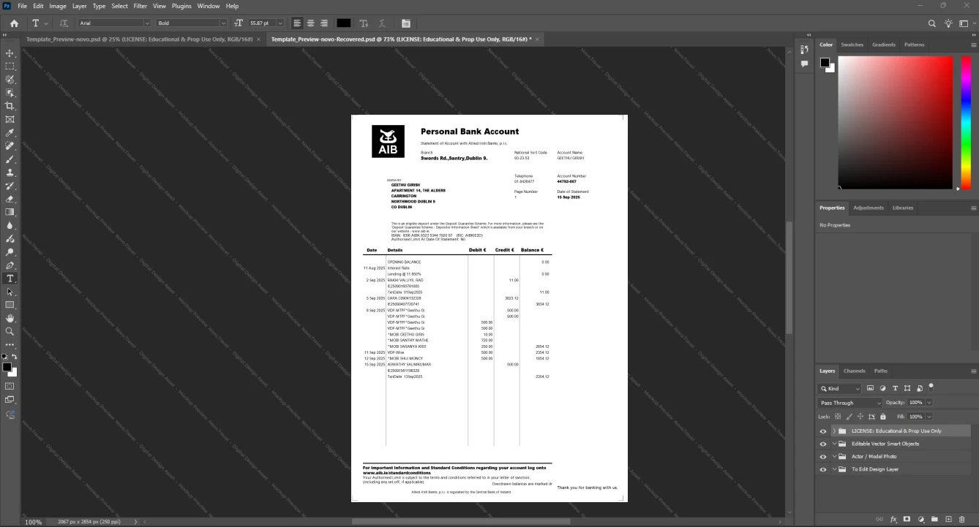The image size is (979, 527).
Task: Open the Pass Through blend mode dropdown
Action: point(850,403)
